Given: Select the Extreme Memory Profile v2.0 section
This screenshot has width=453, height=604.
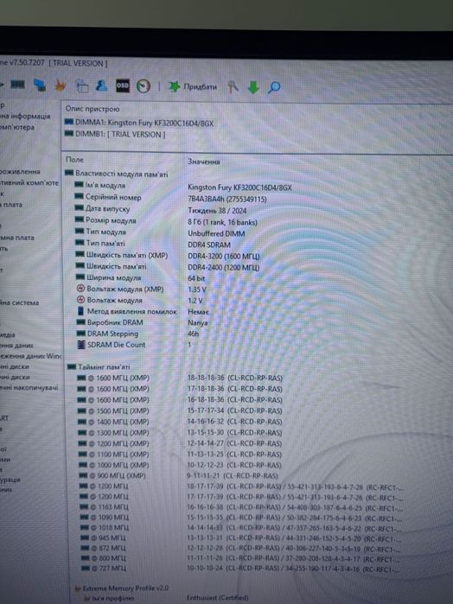Looking at the screenshot, I should click(x=121, y=588).
